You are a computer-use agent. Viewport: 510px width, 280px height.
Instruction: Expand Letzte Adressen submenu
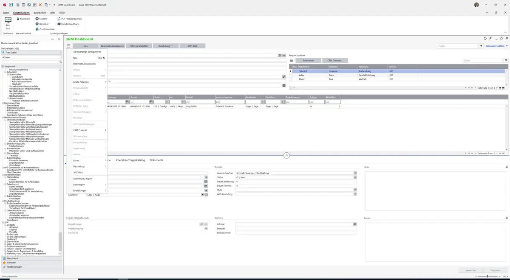[x=90, y=82]
